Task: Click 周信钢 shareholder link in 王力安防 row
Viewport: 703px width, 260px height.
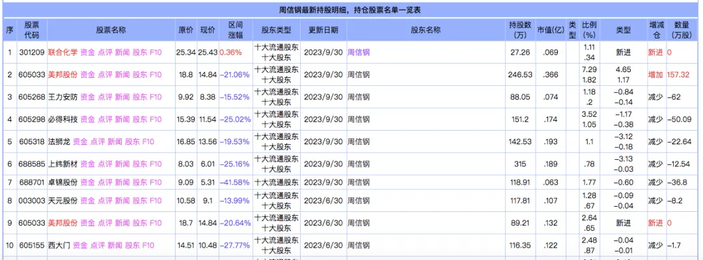Action: (359, 97)
